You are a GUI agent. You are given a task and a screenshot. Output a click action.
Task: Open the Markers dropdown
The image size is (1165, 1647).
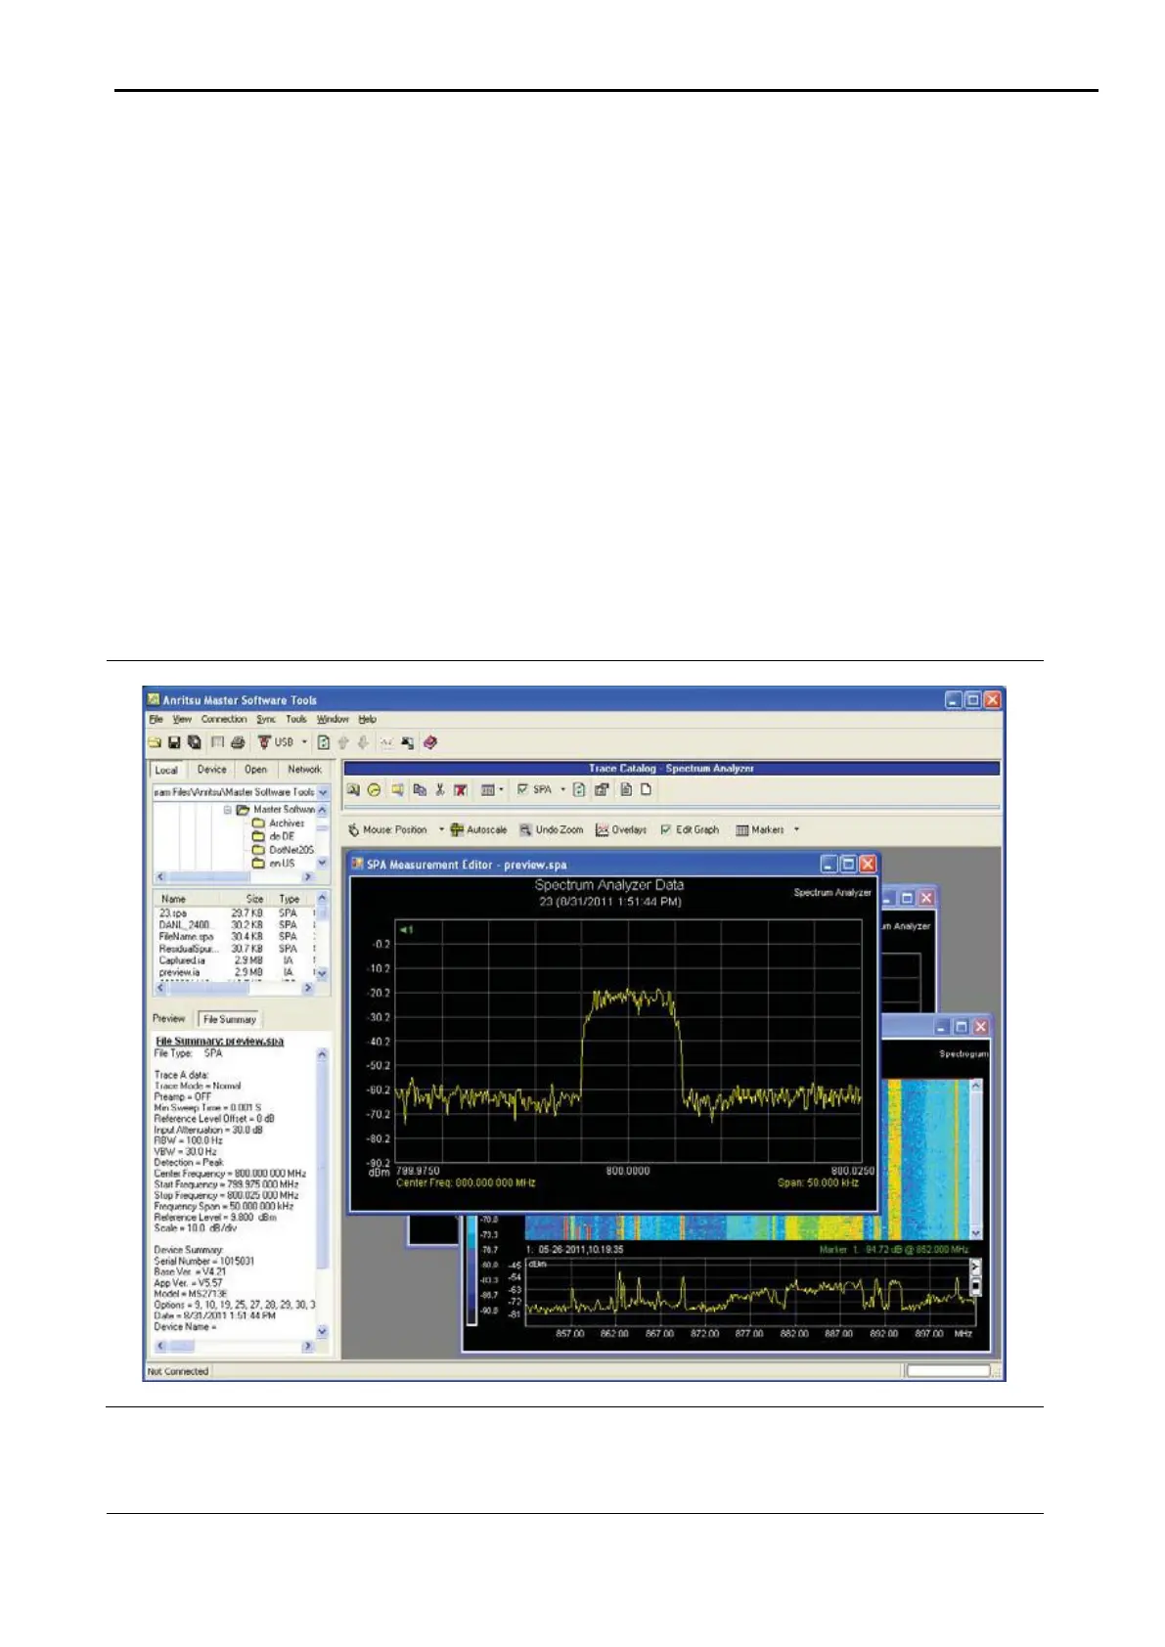[x=796, y=829]
